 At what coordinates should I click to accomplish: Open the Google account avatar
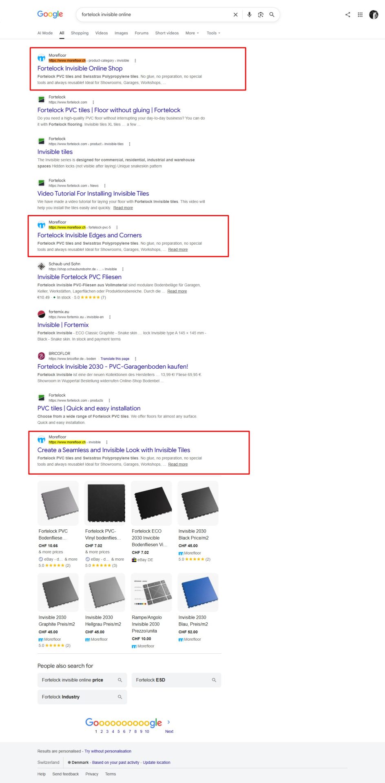(x=374, y=15)
